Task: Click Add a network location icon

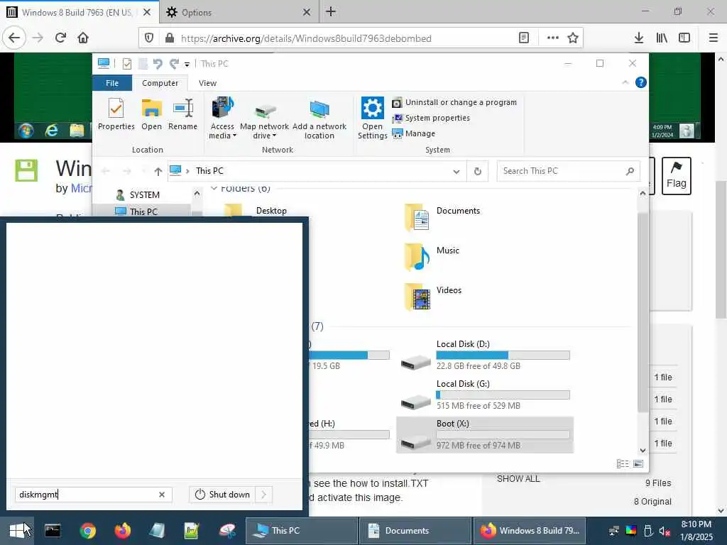Action: [x=319, y=119]
